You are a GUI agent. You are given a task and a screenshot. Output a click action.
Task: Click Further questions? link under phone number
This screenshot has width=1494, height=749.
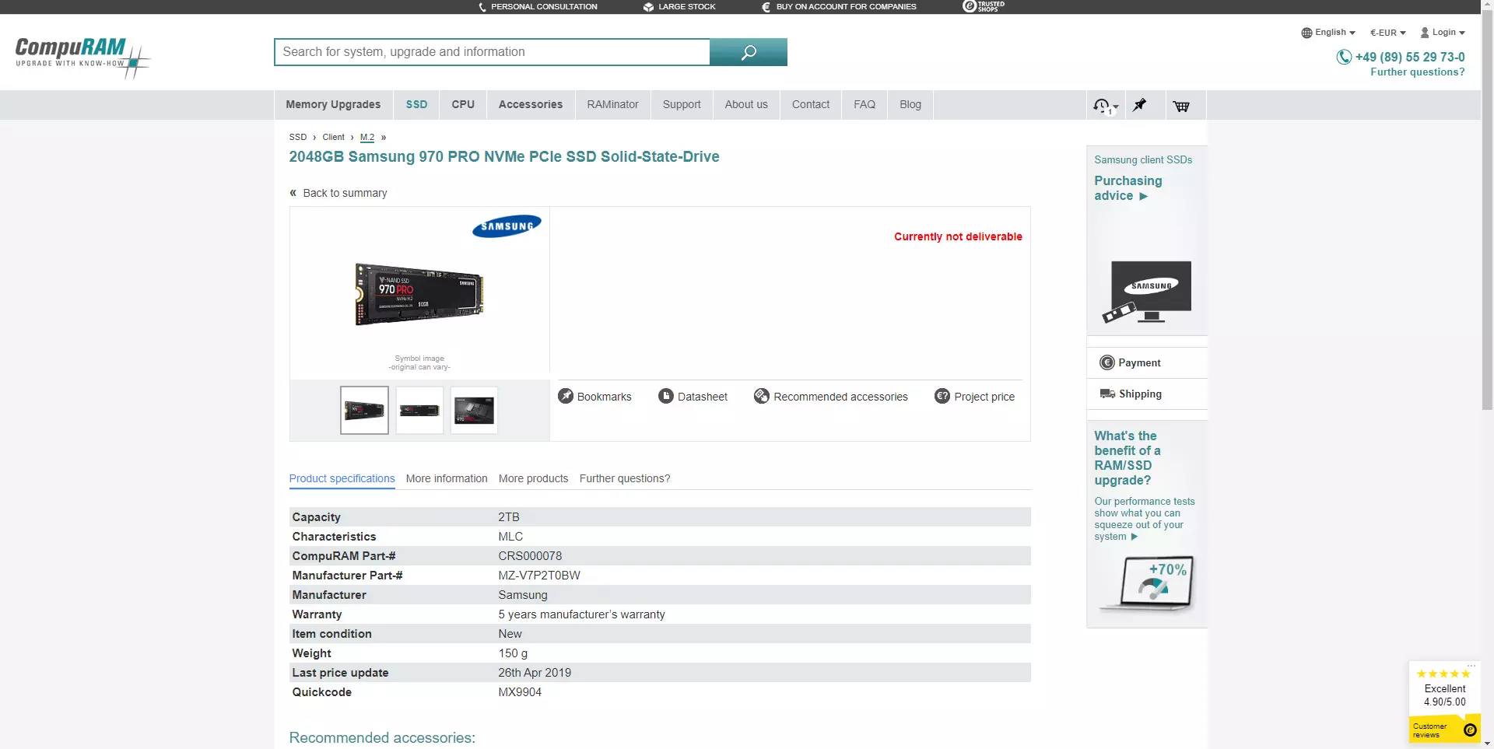point(1417,72)
